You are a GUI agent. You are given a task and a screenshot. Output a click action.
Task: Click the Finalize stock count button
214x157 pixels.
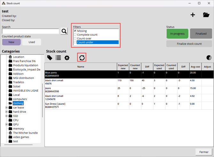pos(189,44)
